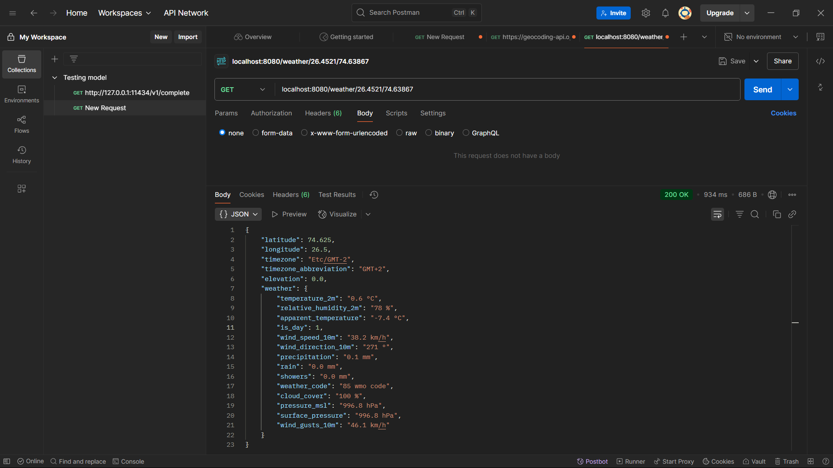Open the tabs overflow chevron
Screen dimensions: 833x468
click(x=705, y=37)
